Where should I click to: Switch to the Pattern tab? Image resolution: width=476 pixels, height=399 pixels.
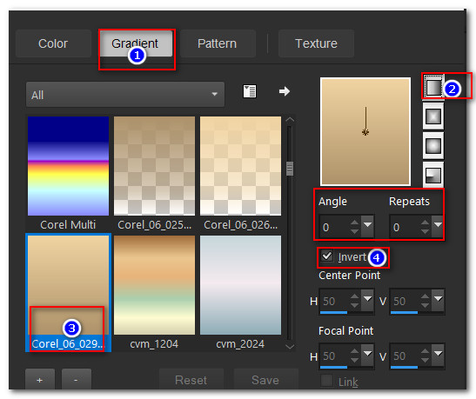tap(217, 43)
